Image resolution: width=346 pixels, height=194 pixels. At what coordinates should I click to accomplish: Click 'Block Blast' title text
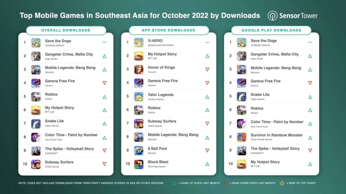[x=158, y=162]
